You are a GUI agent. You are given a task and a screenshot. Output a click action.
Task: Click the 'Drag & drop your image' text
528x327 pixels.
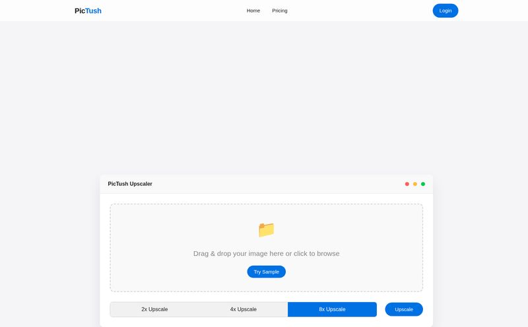click(266, 254)
